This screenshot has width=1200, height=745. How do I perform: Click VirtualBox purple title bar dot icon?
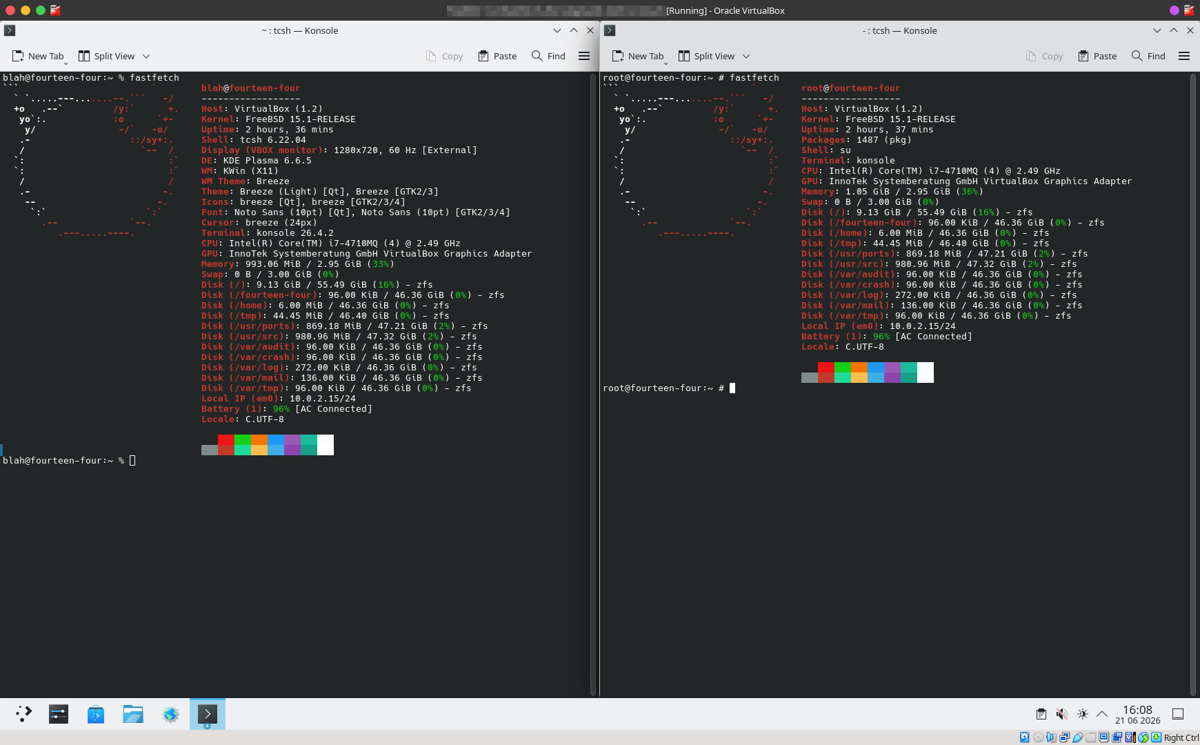pos(1174,10)
